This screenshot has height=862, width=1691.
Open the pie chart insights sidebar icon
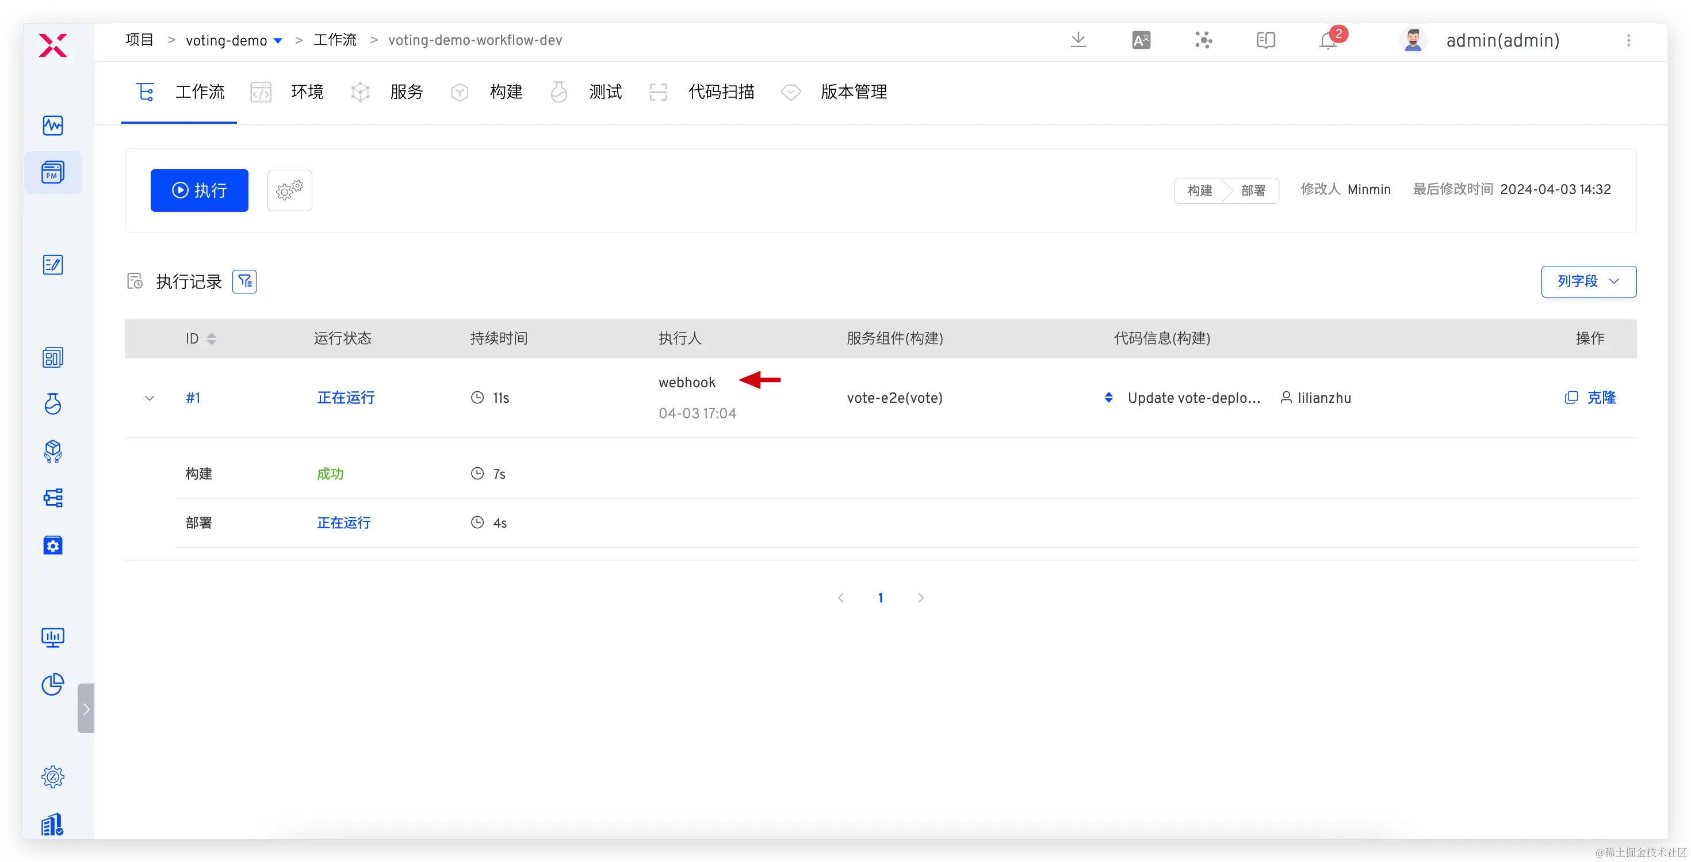pyautogui.click(x=52, y=684)
